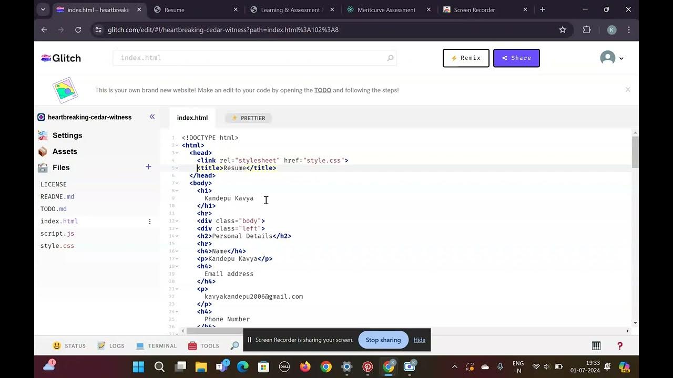This screenshot has height=378, width=673.
Task: Collapse the sidebar with double-chevron icon
Action: [152, 117]
